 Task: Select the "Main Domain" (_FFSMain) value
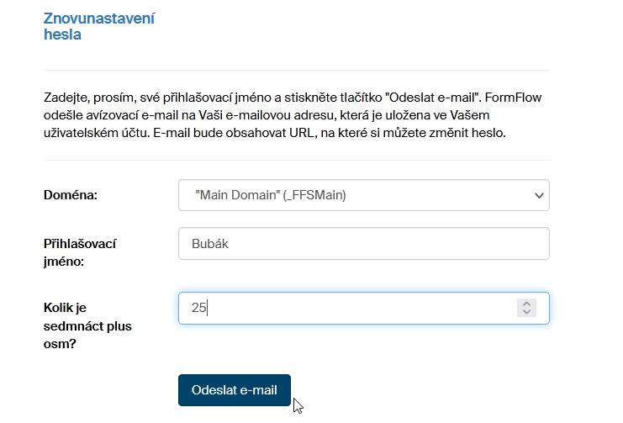(270, 195)
